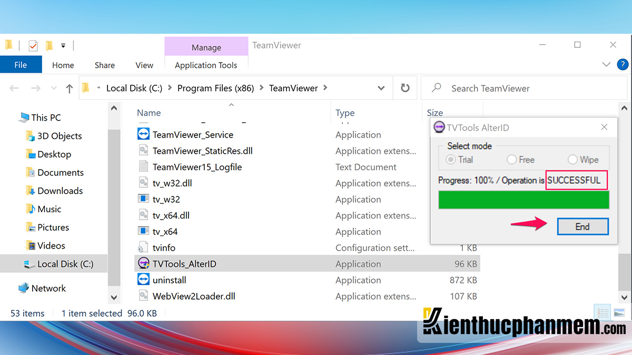This screenshot has width=632, height=355.
Task: Sort files by the Type column
Action: tap(345, 113)
